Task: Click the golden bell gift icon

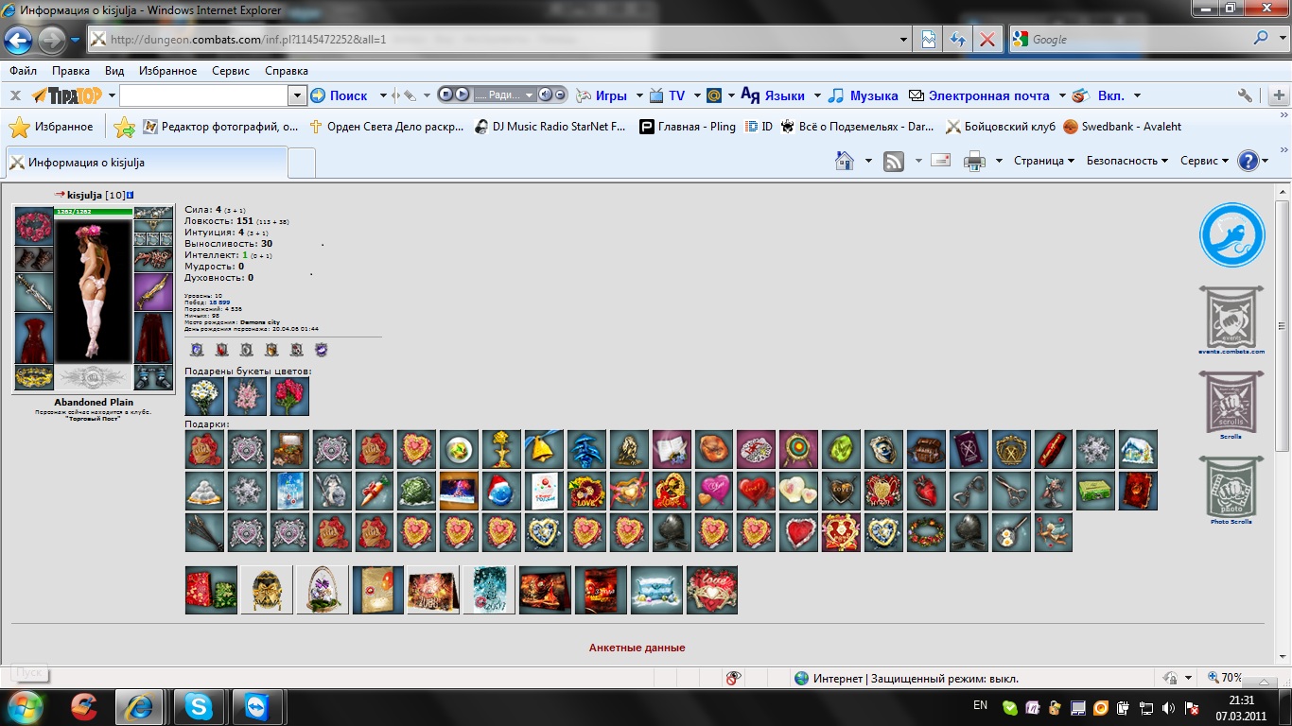Action: pyautogui.click(x=544, y=449)
